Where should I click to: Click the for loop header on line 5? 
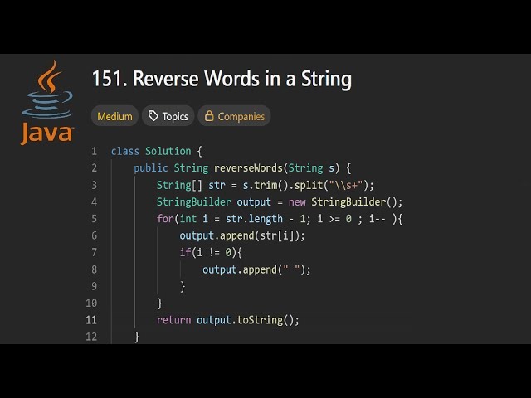pos(280,219)
